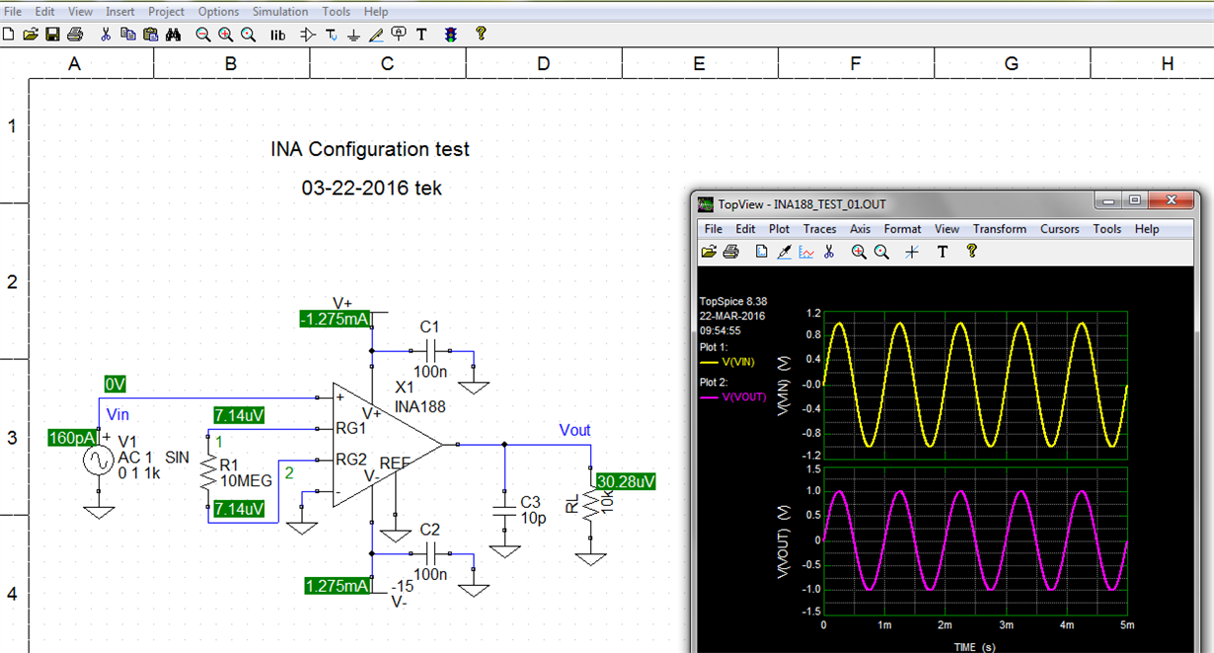Open the Axis menu in TopView
Screen dimensions: 1214x653
click(860, 229)
